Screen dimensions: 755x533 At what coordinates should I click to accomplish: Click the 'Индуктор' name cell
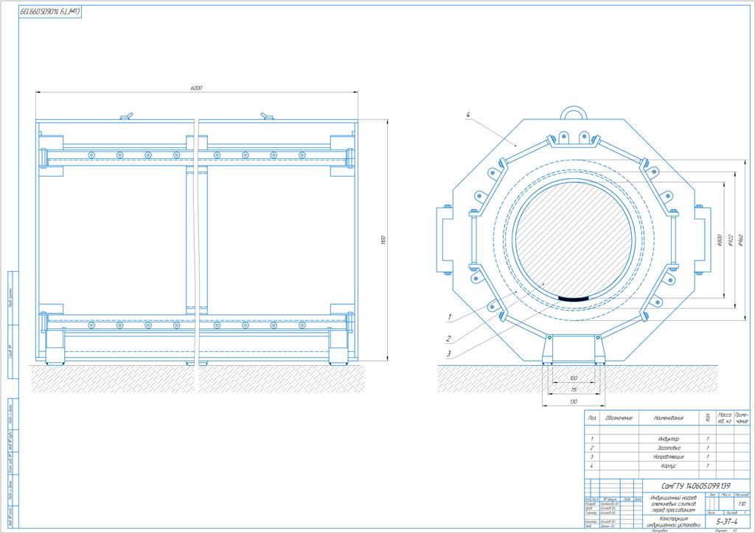click(668, 439)
